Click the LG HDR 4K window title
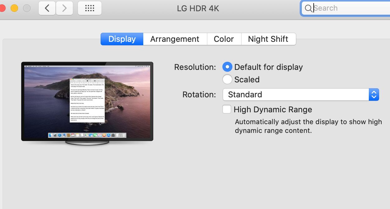 198,8
